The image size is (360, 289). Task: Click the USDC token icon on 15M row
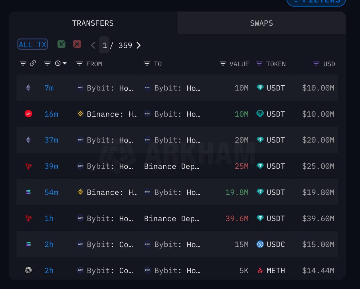point(260,244)
